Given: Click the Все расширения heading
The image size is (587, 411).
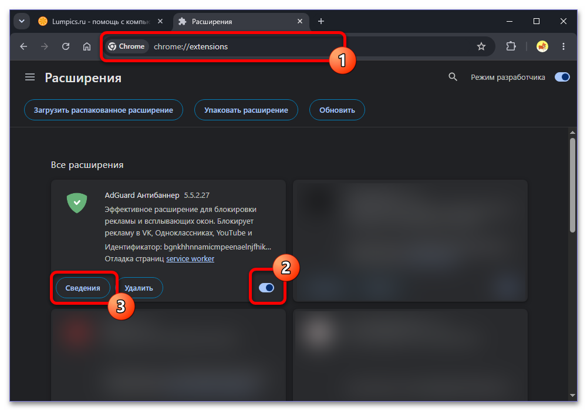Looking at the screenshot, I should tap(87, 165).
